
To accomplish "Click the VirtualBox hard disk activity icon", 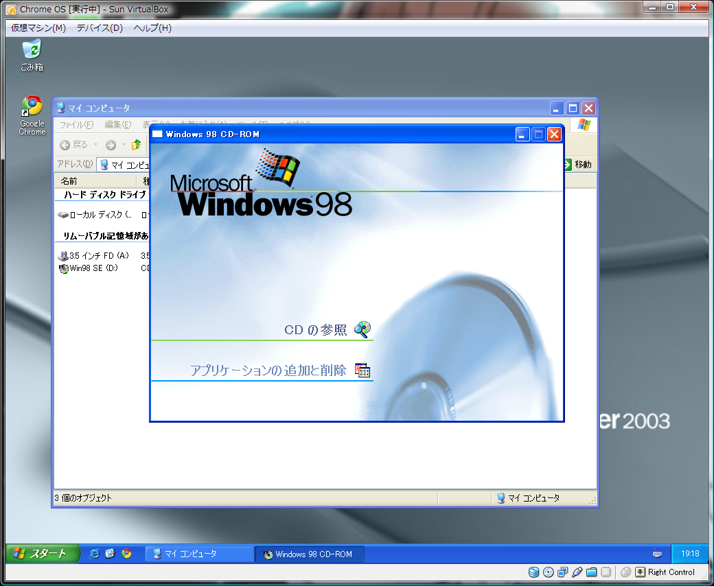I will tap(533, 572).
